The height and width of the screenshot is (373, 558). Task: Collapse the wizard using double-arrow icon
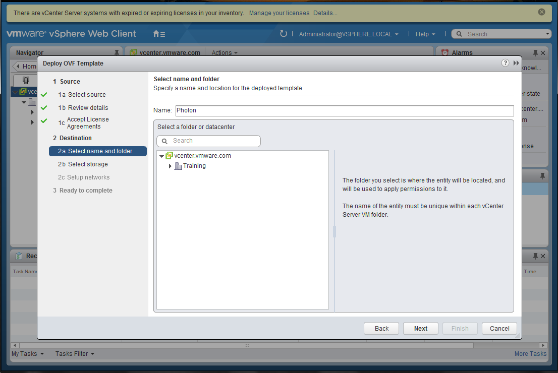coord(516,63)
